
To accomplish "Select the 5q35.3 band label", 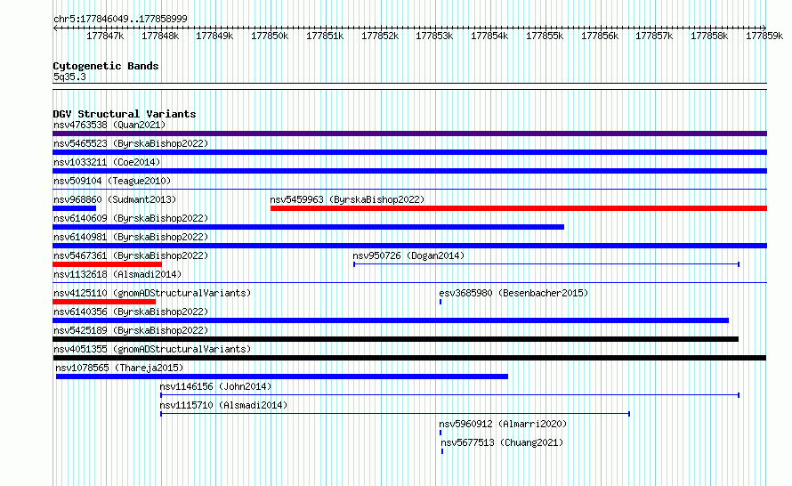I will pos(69,77).
